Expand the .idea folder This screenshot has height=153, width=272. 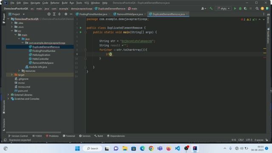(12, 23)
